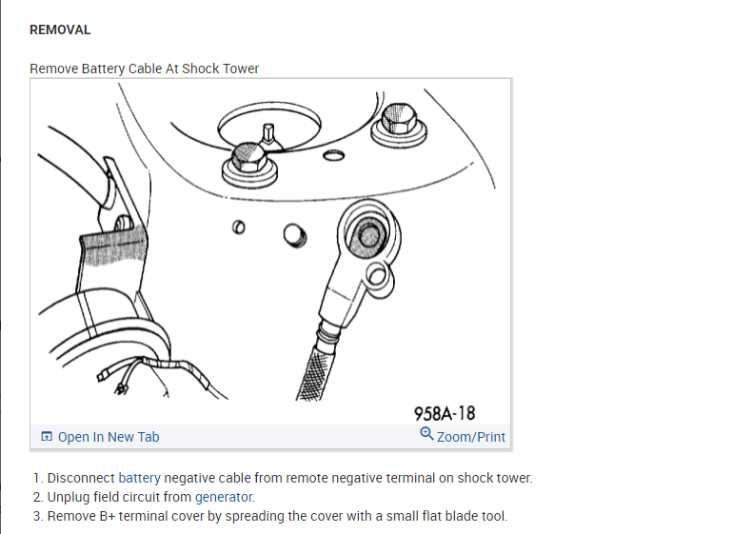Click the Remove Battery Cable At Shock Tower caption
Image resolution: width=733 pixels, height=534 pixels.
144,69
